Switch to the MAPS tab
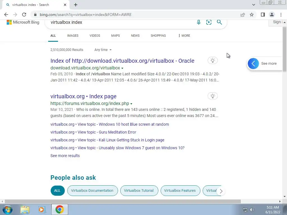 pyautogui.click(x=115, y=36)
